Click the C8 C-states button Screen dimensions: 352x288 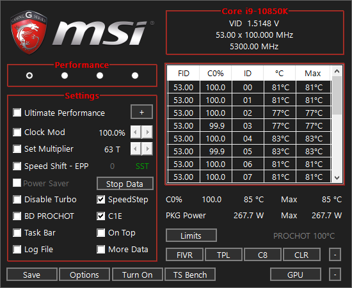(x=262, y=255)
